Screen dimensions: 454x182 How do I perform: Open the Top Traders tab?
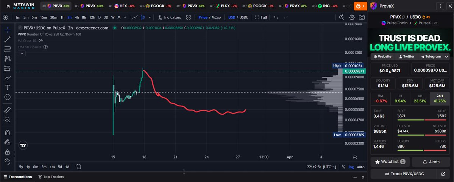pyautogui.click(x=51, y=177)
